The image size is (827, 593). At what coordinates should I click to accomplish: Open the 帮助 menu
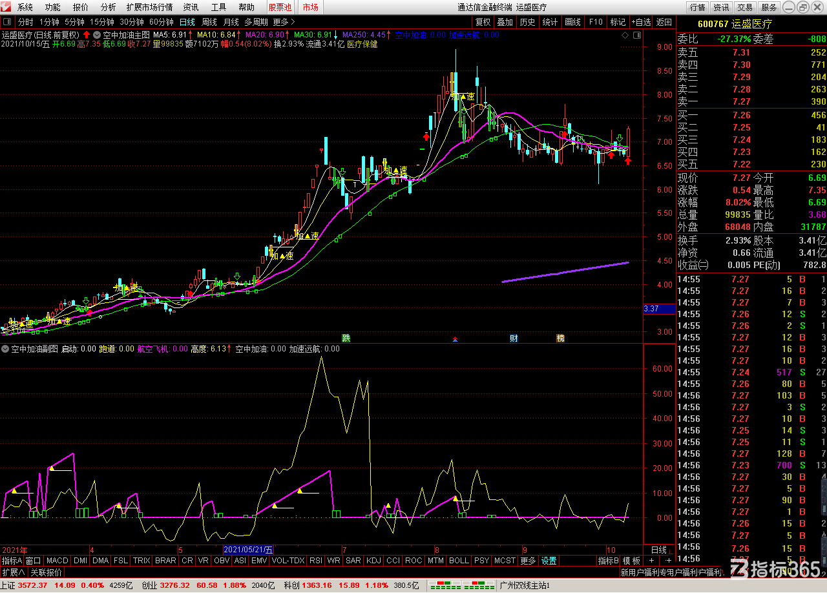pyautogui.click(x=246, y=7)
